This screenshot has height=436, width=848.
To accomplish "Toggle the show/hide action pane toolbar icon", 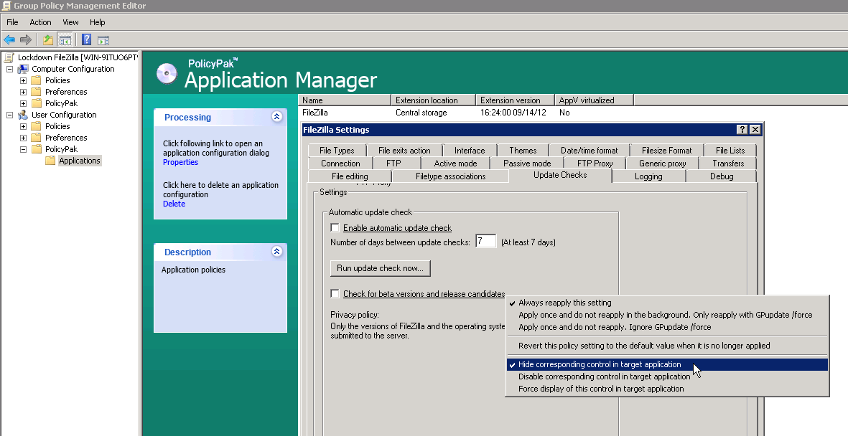I will pyautogui.click(x=103, y=40).
